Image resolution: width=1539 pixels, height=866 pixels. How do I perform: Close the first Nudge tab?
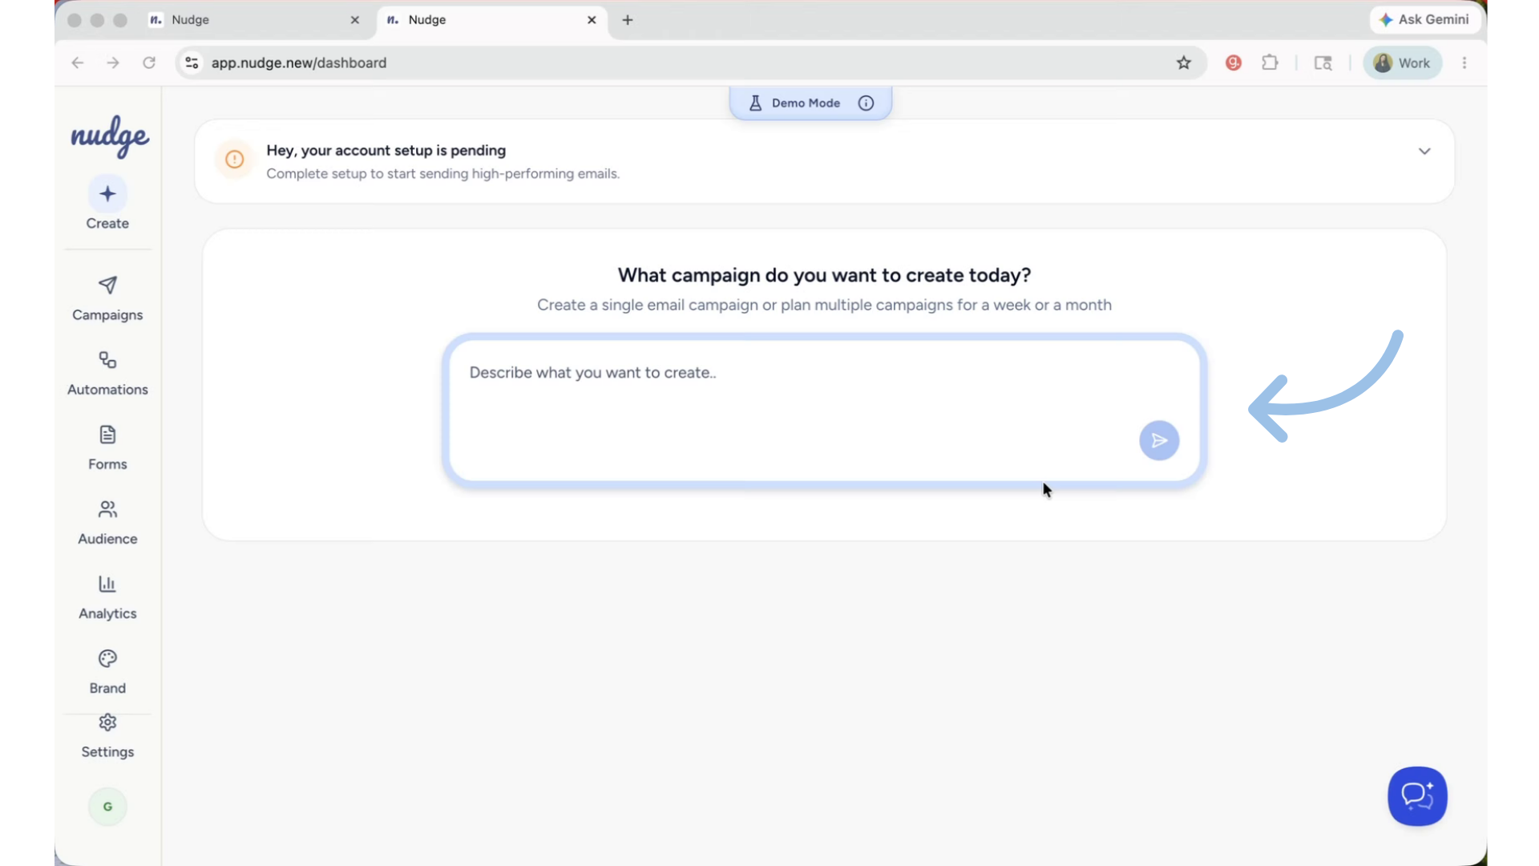pos(355,20)
